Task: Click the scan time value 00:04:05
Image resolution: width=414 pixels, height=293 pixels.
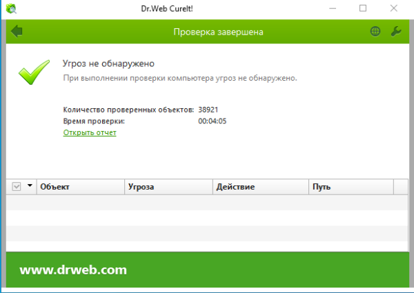Action: coord(213,121)
